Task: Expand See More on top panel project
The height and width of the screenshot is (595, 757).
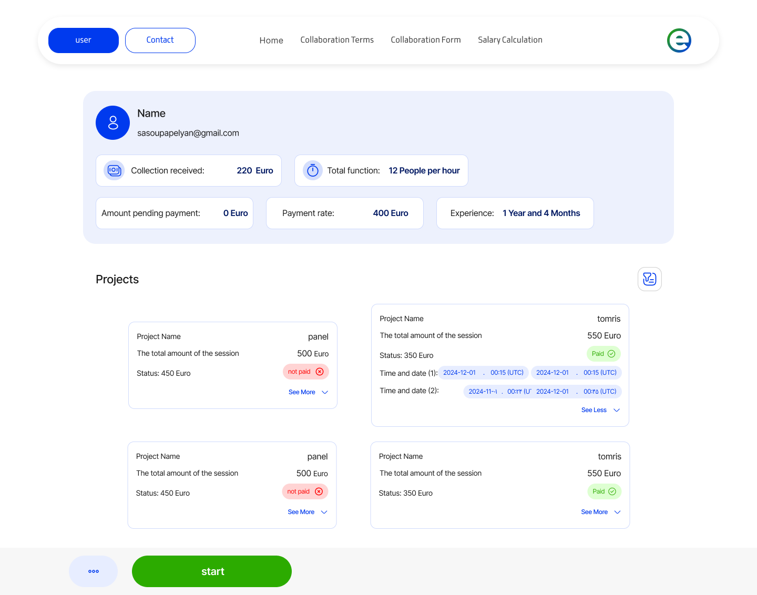Action: pyautogui.click(x=308, y=392)
